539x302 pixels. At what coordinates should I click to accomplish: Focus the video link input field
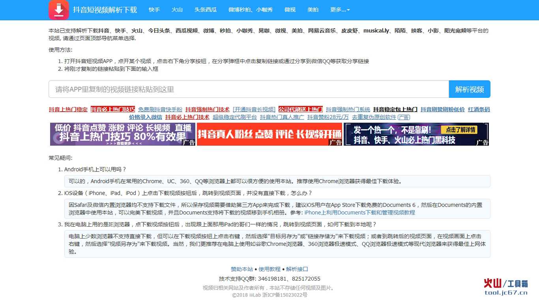tap(249, 89)
